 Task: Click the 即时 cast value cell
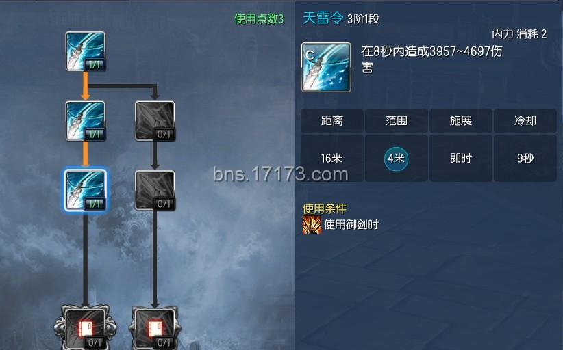(461, 159)
